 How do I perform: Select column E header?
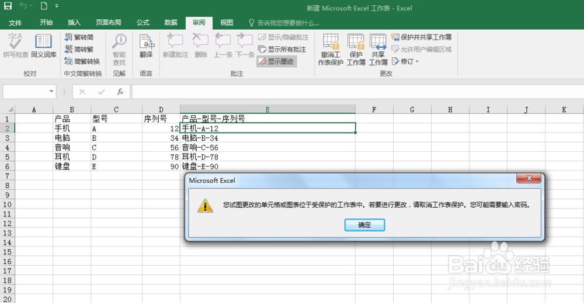click(x=267, y=109)
